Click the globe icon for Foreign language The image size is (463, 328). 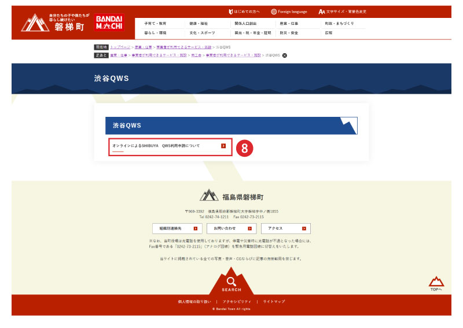pyautogui.click(x=274, y=12)
